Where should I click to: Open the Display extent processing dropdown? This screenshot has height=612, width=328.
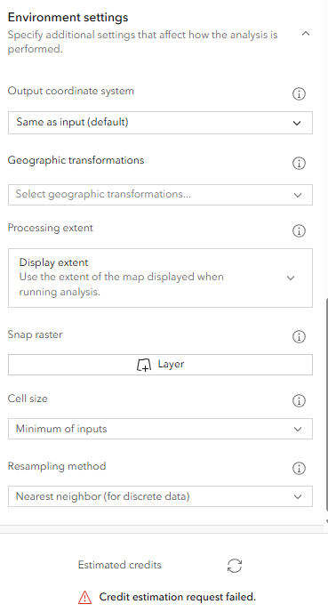click(160, 278)
